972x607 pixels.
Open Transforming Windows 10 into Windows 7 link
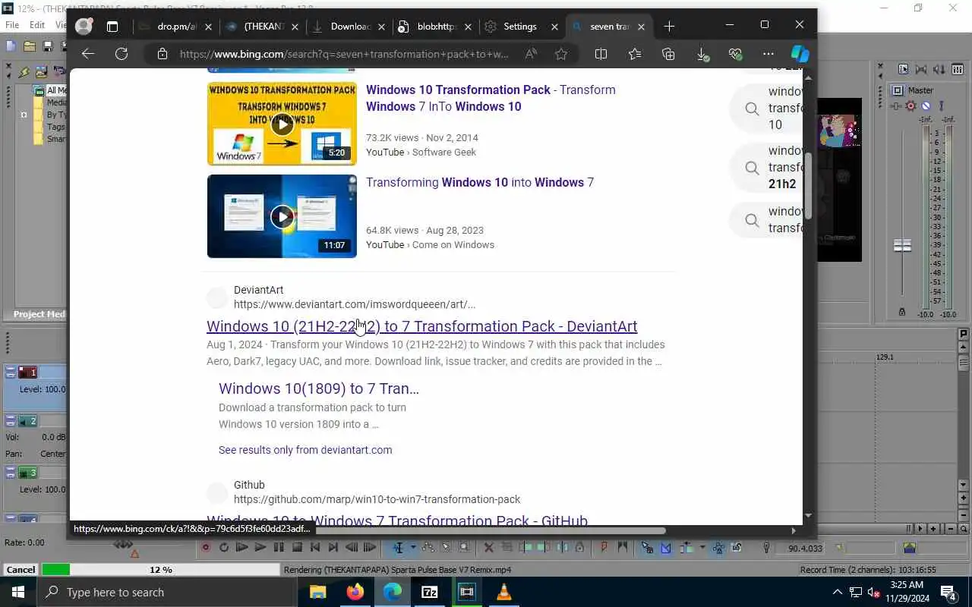[480, 182]
